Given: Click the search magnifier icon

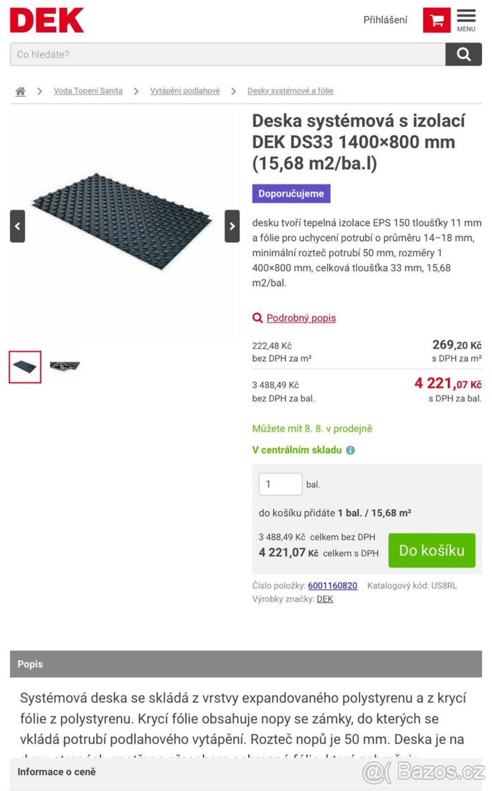Looking at the screenshot, I should [464, 54].
